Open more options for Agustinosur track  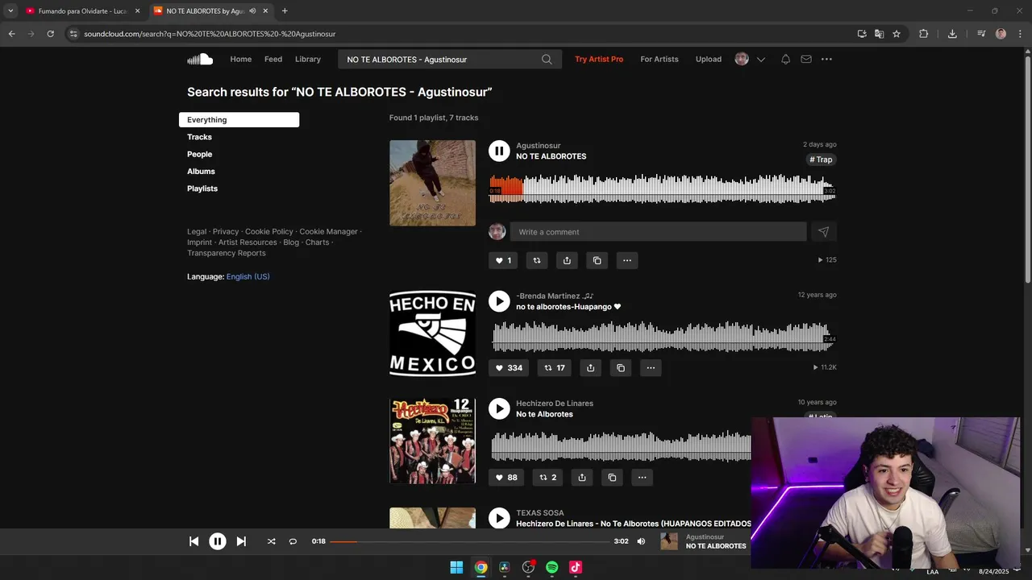[627, 260]
